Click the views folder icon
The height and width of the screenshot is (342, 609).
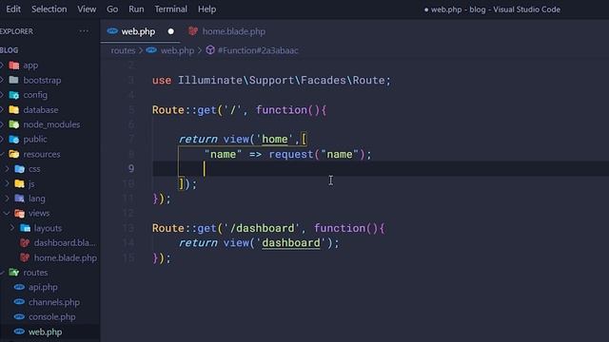click(19, 213)
